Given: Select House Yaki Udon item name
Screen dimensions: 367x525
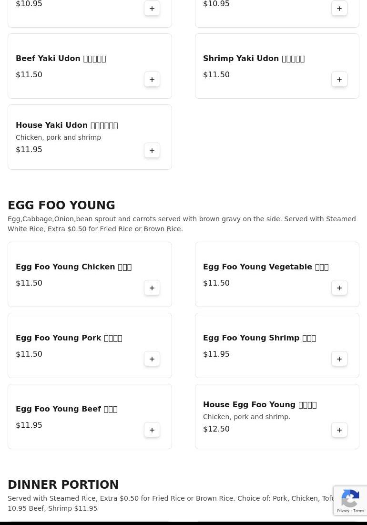Looking at the screenshot, I should coord(67,125).
